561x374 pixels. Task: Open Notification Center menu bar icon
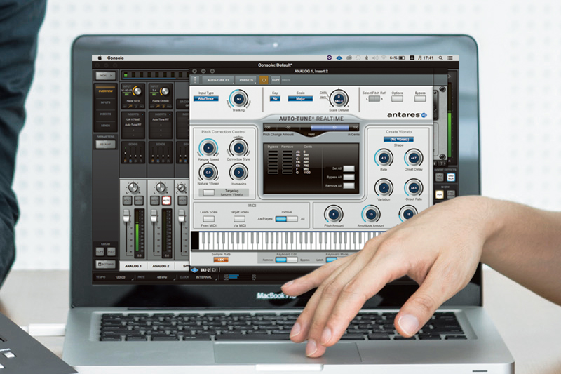pos(450,58)
